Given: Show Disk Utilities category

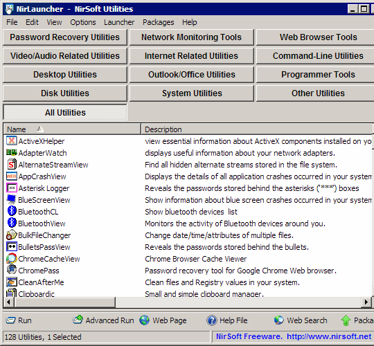Looking at the screenshot, I should 65,93.
